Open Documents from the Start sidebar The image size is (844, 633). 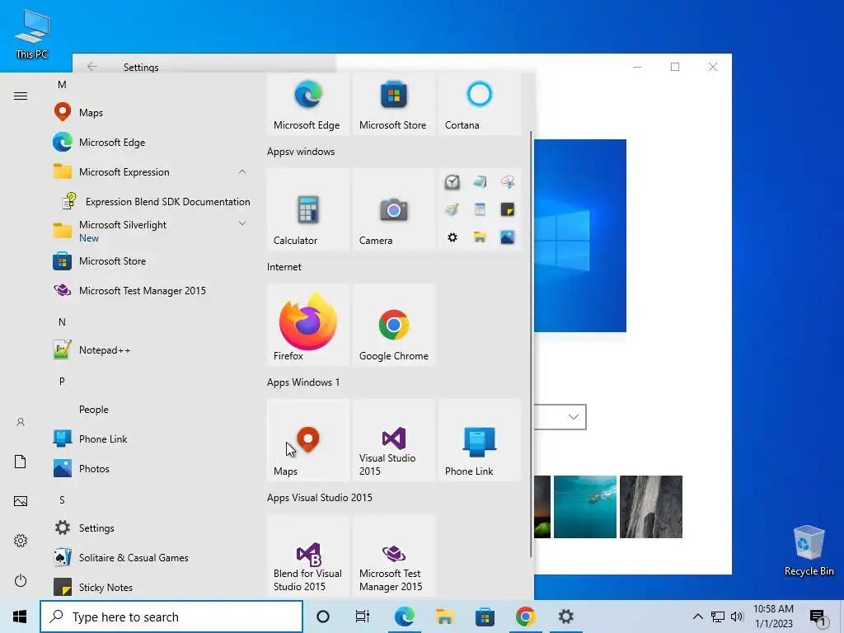point(21,462)
